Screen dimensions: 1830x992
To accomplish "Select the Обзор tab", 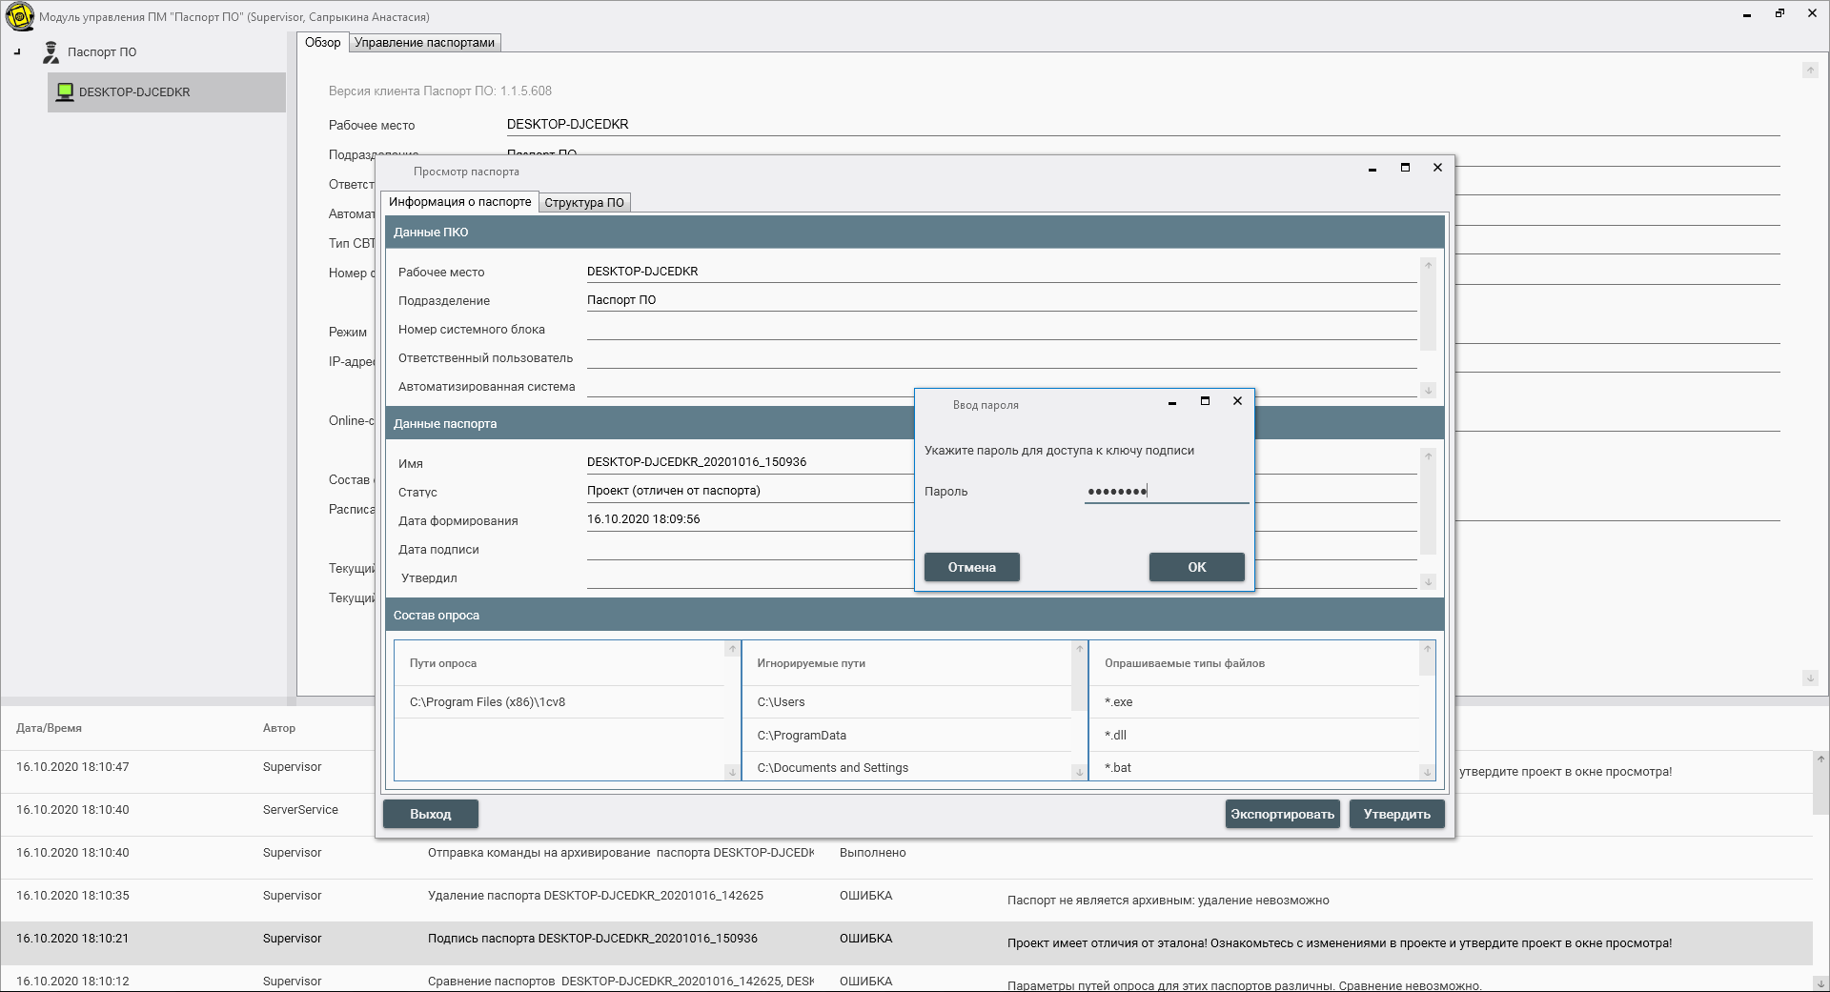I will (x=322, y=43).
